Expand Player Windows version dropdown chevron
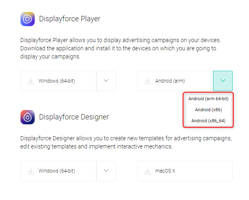This screenshot has width=249, height=200. tap(106, 81)
